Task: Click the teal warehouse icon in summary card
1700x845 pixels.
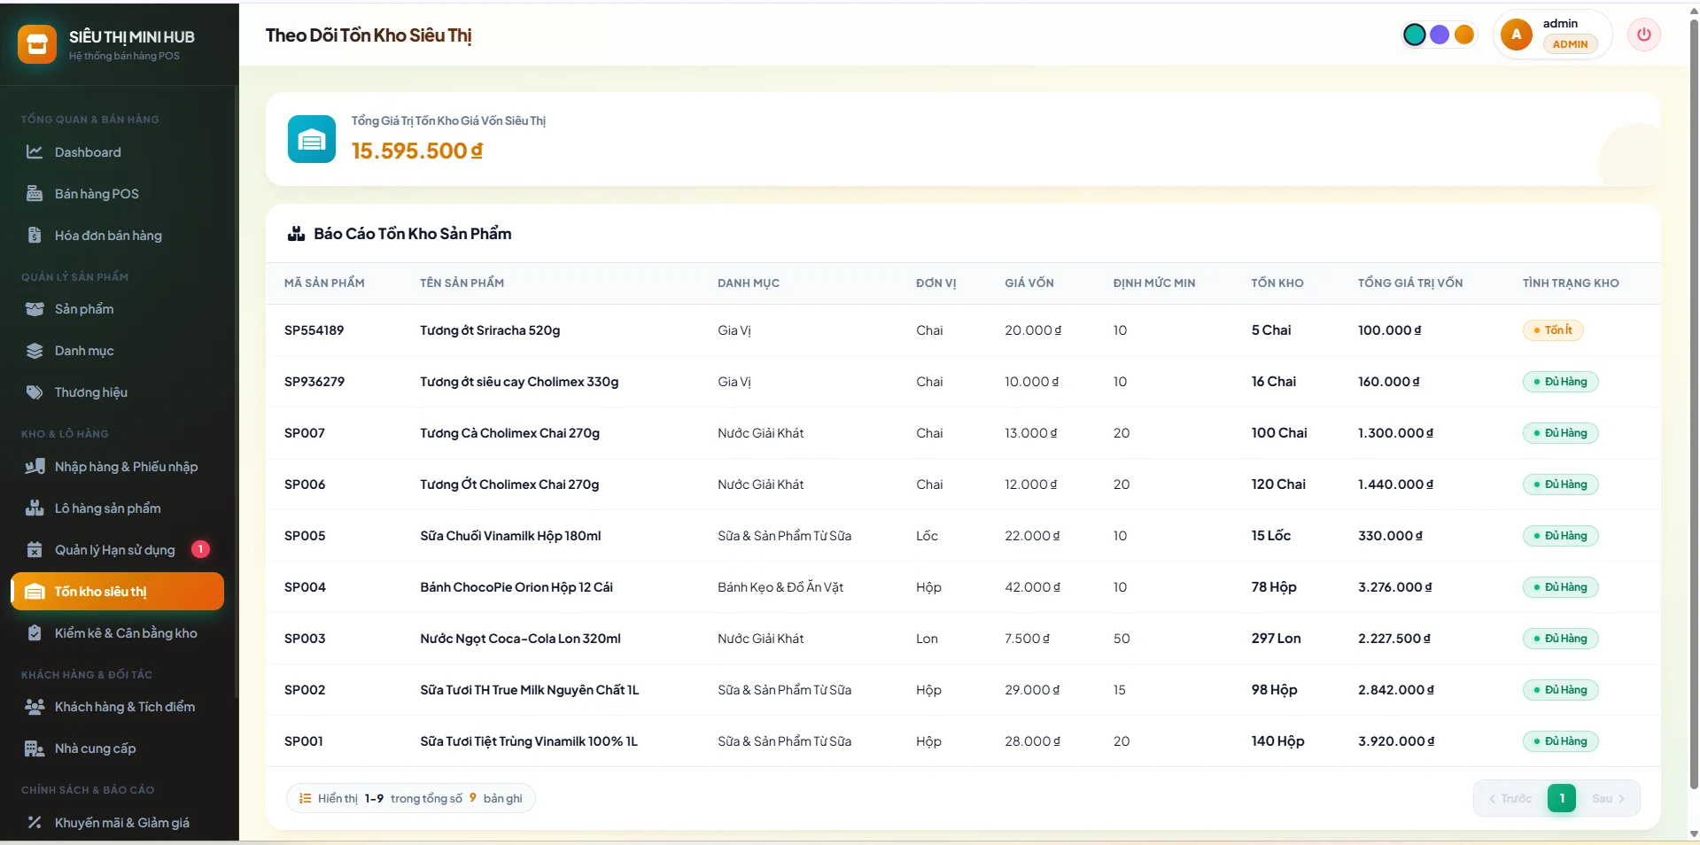Action: pyautogui.click(x=312, y=139)
